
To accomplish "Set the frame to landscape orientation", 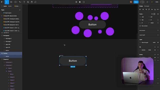I will [x=154, y=14].
